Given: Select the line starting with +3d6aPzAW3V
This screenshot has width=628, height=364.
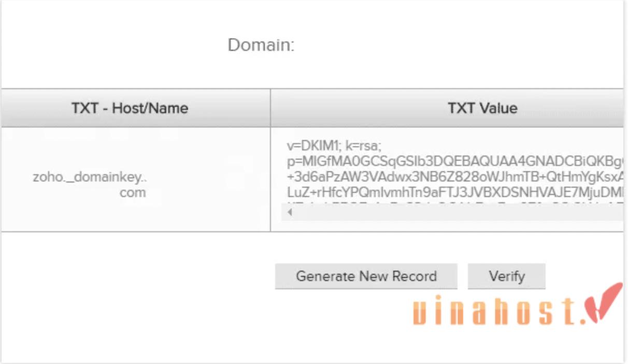Looking at the screenshot, I should [x=455, y=177].
